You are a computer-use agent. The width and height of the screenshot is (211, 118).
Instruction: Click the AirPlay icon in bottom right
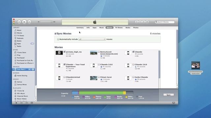coord(174,103)
